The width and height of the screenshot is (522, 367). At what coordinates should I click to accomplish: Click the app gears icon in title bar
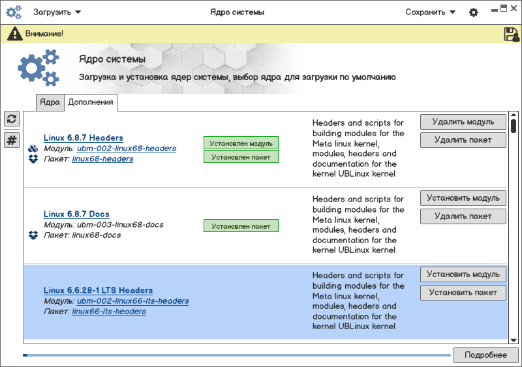point(14,12)
